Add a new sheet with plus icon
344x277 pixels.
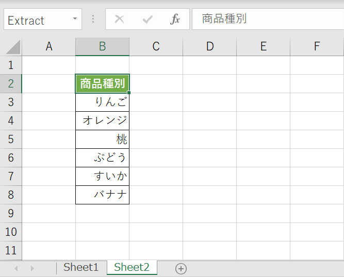[x=181, y=269]
